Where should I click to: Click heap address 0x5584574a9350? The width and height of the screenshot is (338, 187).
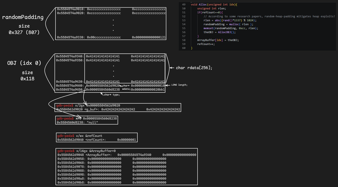[x=70, y=60]
